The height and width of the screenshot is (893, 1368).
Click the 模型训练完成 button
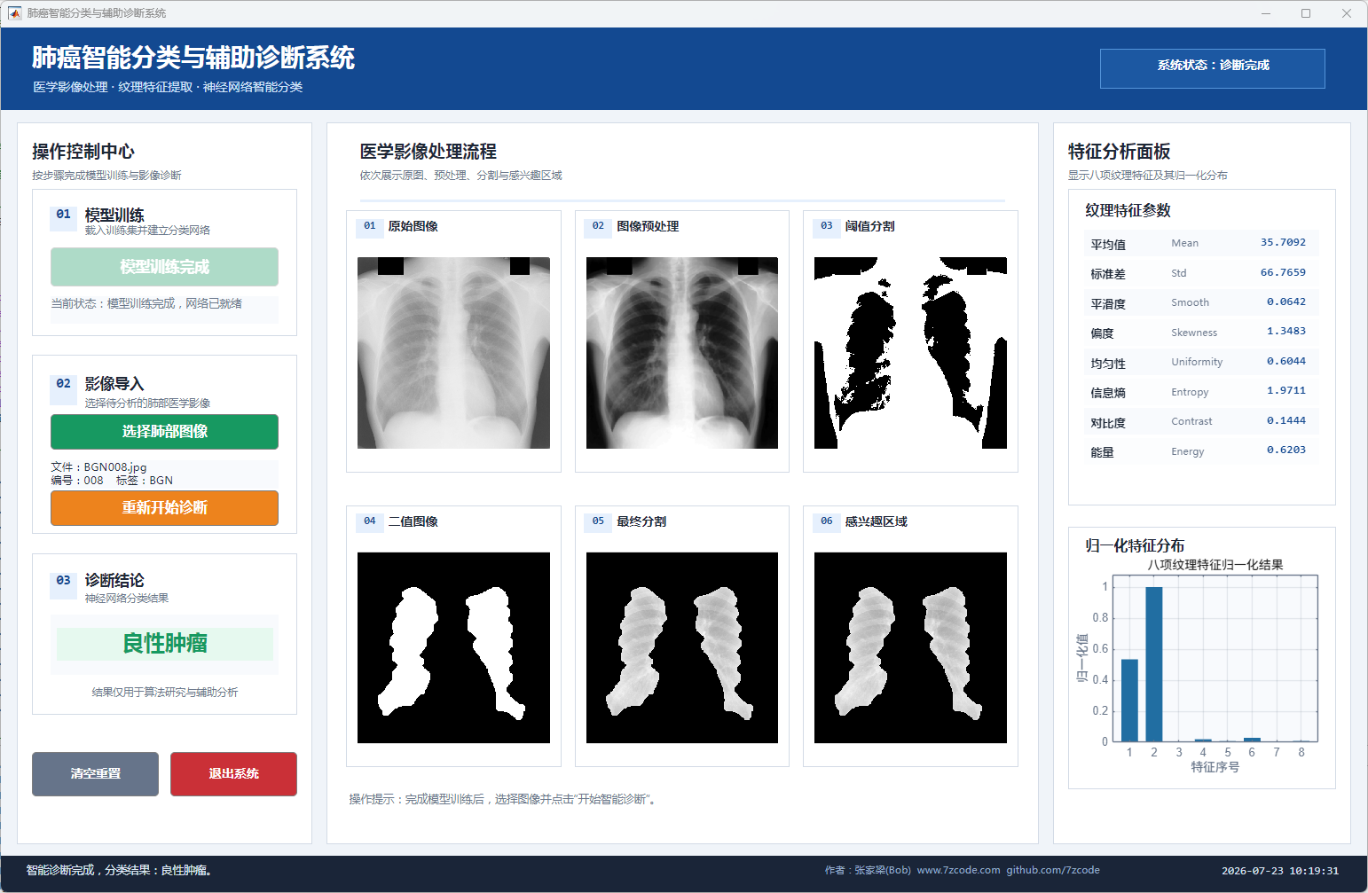coord(164,267)
